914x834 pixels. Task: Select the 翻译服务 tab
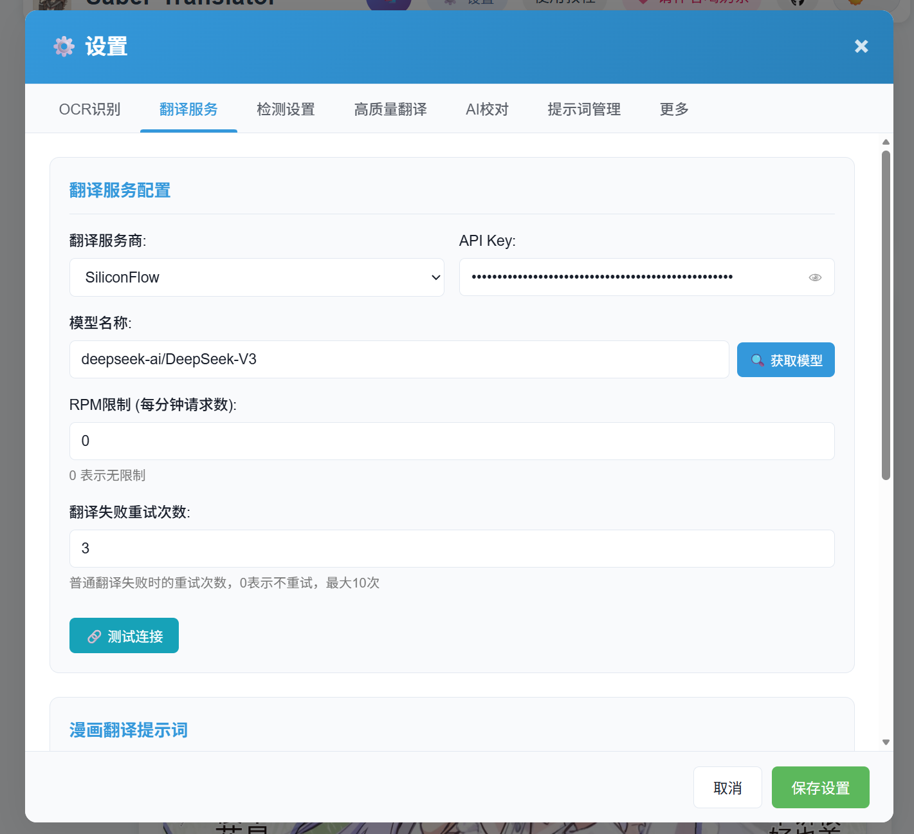(188, 109)
